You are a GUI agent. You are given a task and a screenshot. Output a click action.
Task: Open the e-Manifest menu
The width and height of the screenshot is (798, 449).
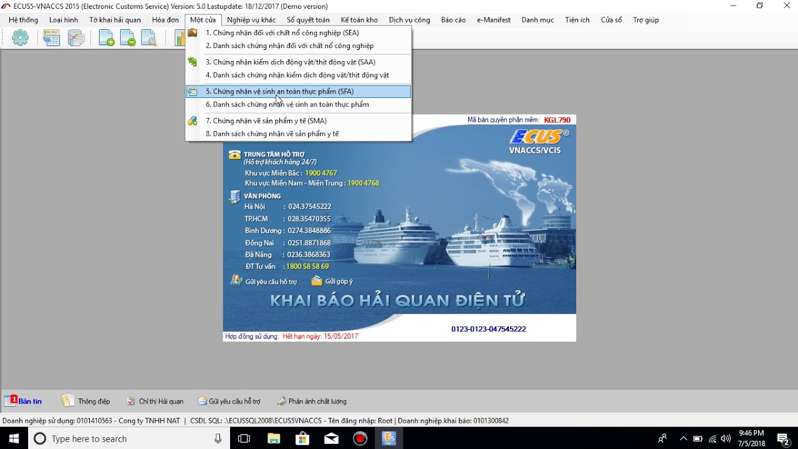[x=494, y=20]
